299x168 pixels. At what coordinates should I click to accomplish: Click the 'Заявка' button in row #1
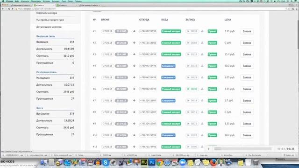(x=247, y=31)
